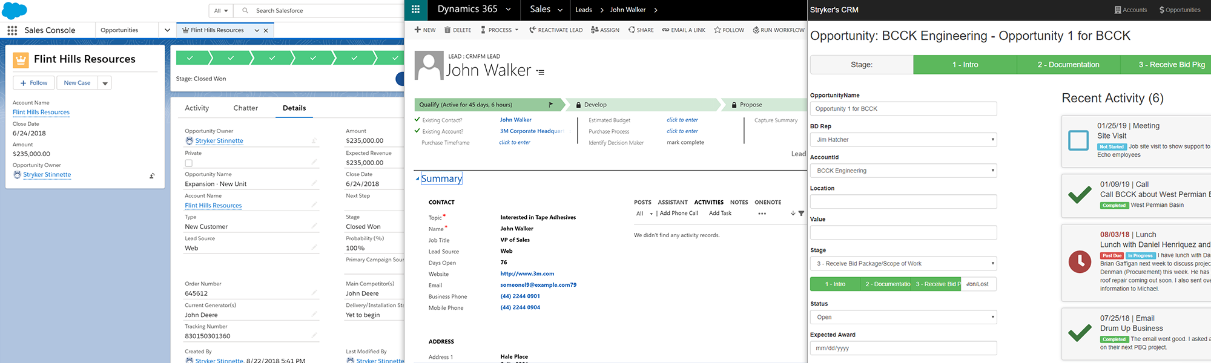1211x363 pixels.
Task: Open the PROCESS dropdown in Dynamics toolbar
Action: coord(500,30)
